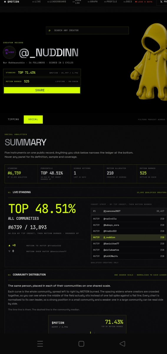Open the GRAPH nav tab
The image size is (167, 354).
[92, 2]
